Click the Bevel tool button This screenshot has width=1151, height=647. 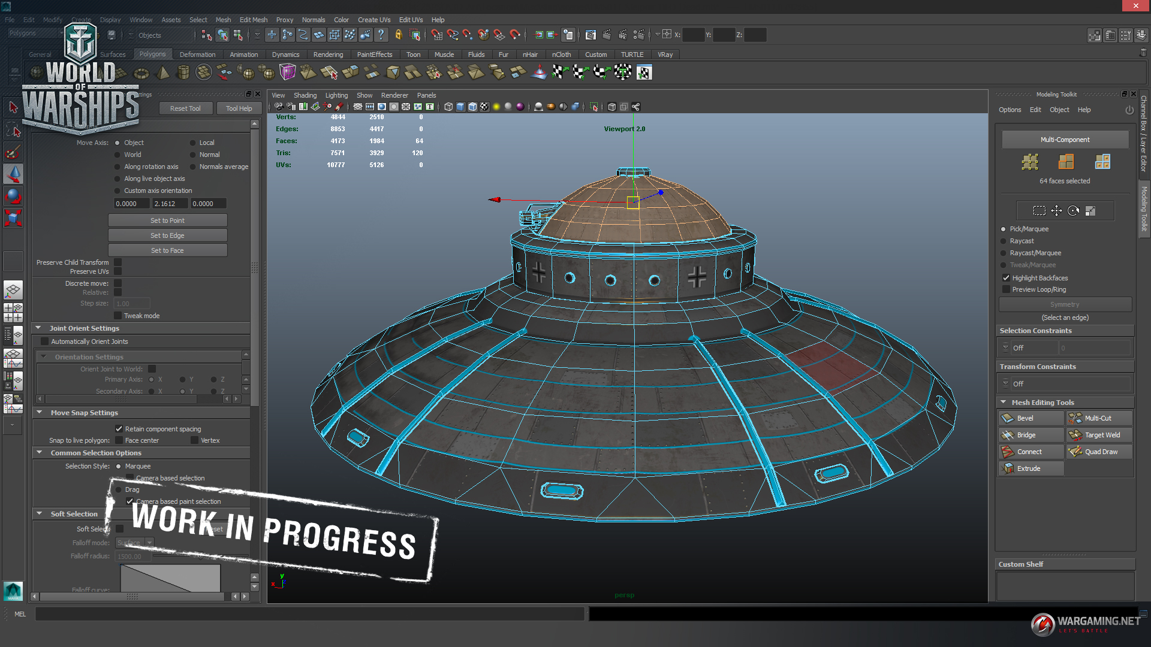click(1031, 418)
